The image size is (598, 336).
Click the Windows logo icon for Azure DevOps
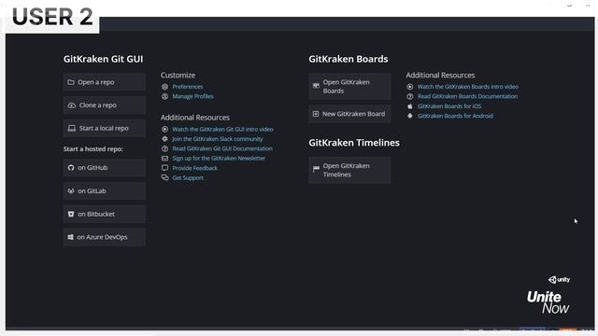(x=71, y=237)
